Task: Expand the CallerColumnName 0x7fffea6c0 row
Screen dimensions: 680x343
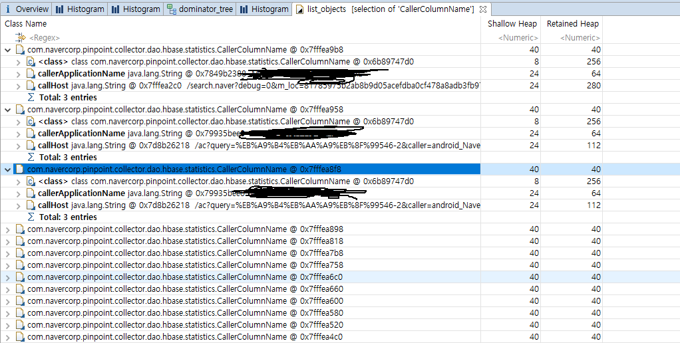Action: (7, 277)
